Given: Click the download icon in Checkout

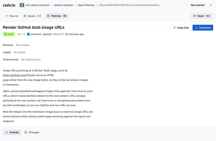Looking at the screenshot, I should [196, 28].
